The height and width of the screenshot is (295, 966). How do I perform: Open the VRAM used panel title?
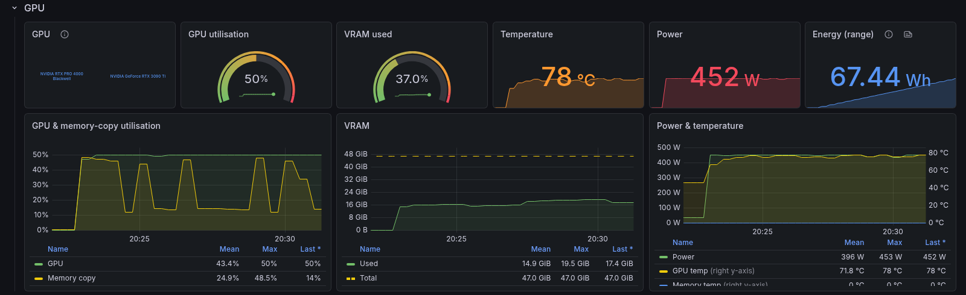pos(368,34)
